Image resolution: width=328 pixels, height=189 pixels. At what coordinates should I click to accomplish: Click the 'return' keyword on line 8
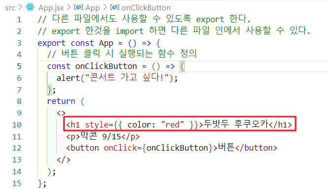(61, 101)
